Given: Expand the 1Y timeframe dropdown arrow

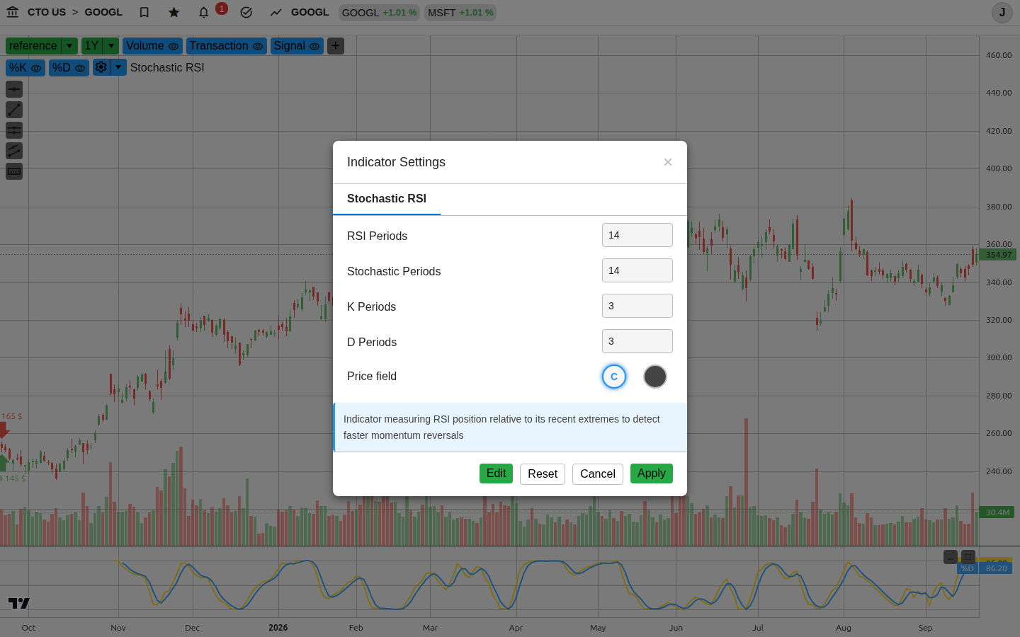Looking at the screenshot, I should point(111,46).
